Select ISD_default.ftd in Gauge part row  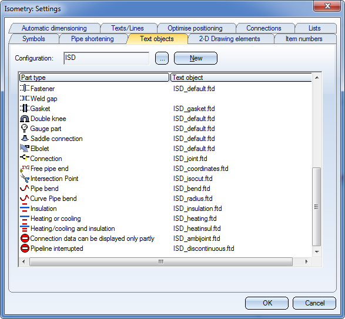click(x=194, y=129)
